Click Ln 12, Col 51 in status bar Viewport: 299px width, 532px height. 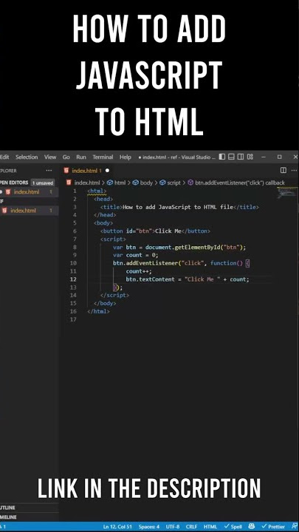click(117, 527)
